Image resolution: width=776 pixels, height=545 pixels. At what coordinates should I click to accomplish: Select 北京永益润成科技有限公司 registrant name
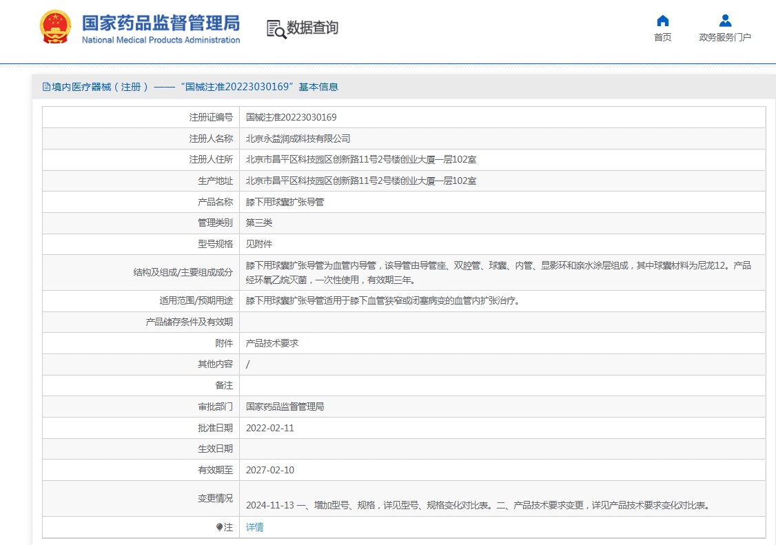point(298,138)
